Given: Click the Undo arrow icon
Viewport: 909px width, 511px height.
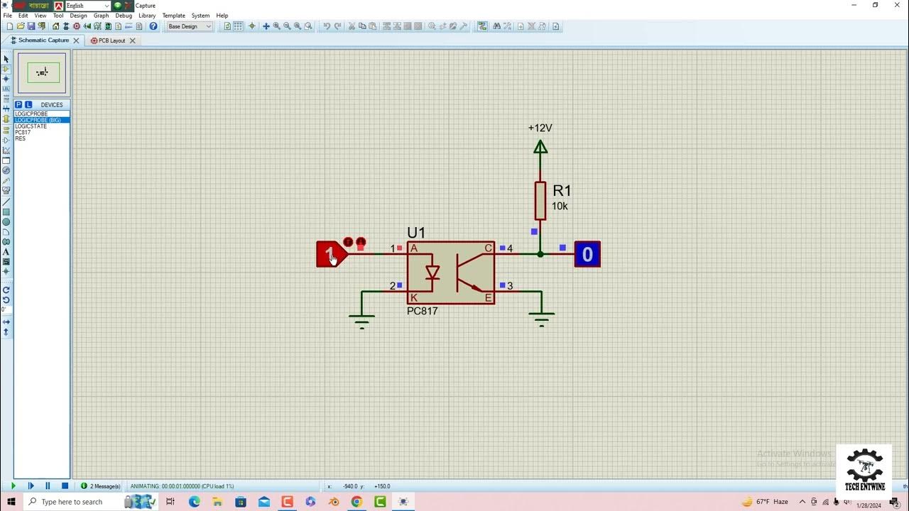Looking at the screenshot, I should pos(327,26).
